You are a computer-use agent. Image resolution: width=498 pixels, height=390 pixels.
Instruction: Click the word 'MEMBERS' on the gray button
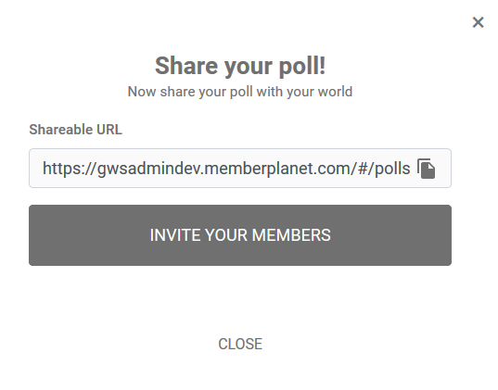tap(291, 235)
